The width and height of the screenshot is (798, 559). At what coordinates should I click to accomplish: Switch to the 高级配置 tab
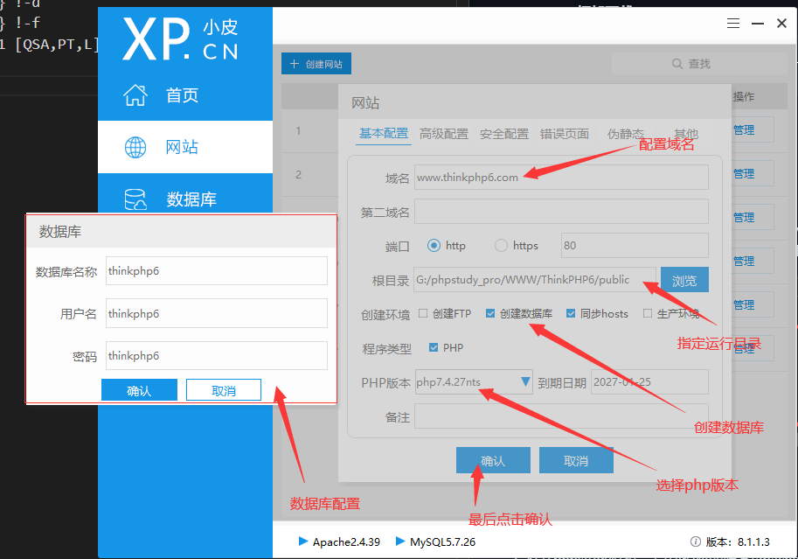(444, 134)
